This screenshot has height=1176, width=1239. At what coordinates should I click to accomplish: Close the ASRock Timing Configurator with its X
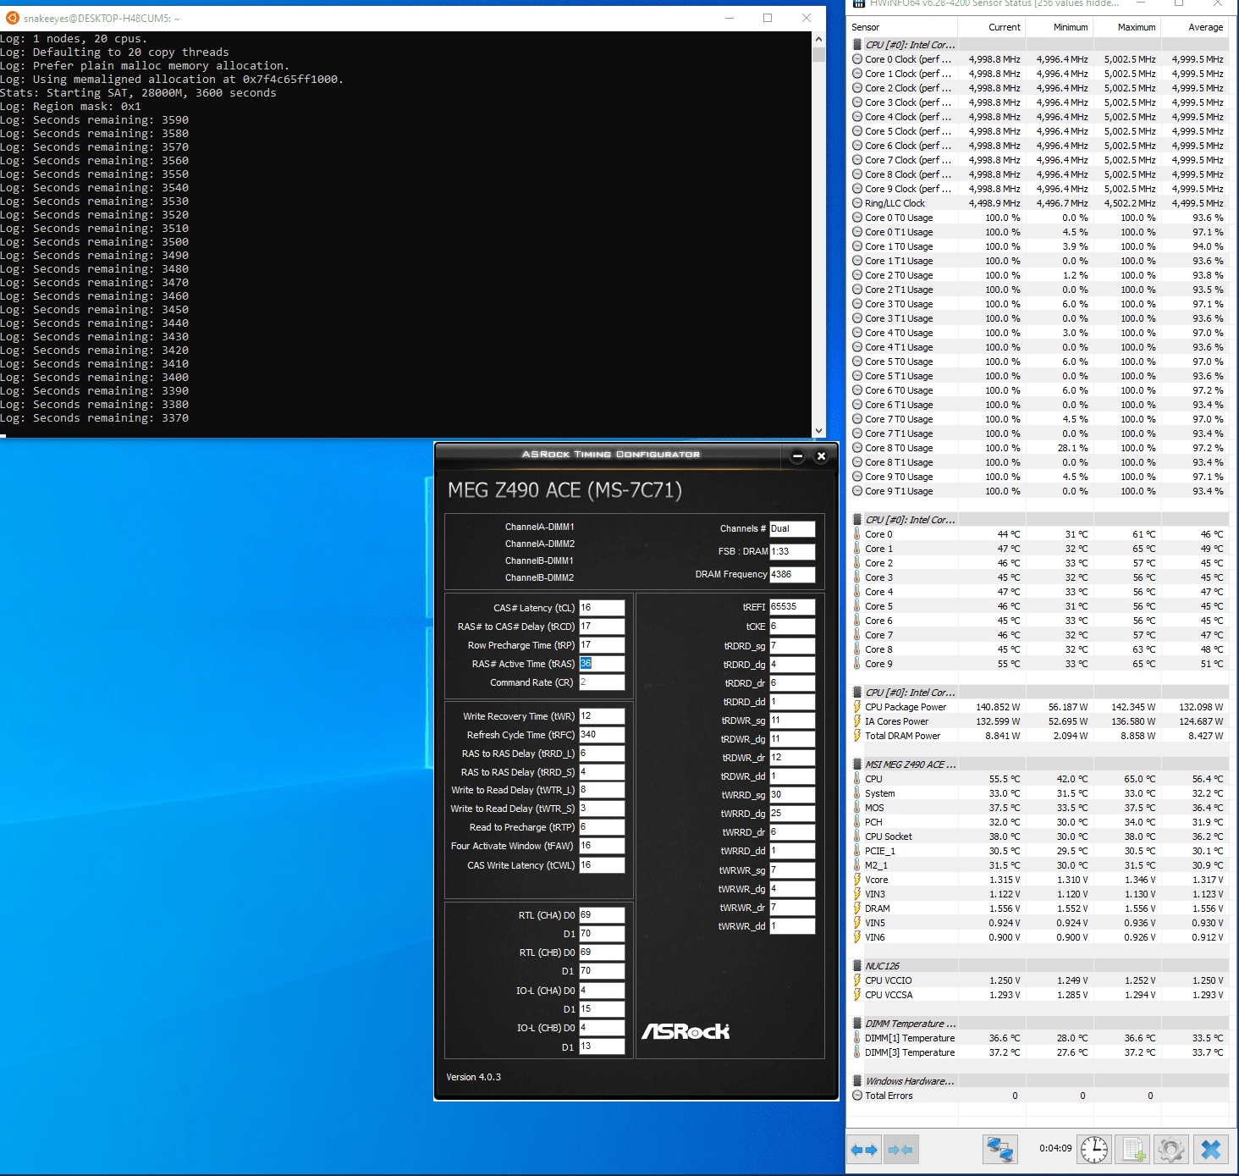(821, 456)
